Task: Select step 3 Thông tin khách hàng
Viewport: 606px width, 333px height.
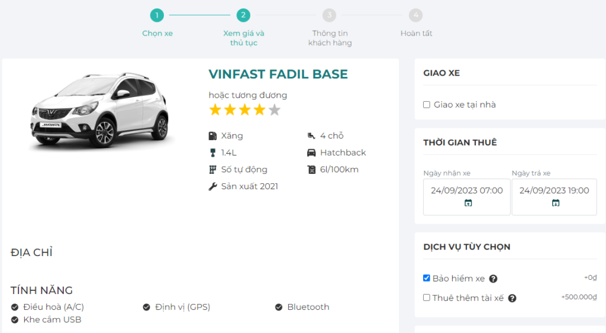Action: (x=330, y=15)
